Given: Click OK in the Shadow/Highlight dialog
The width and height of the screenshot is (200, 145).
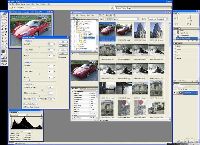Looking at the screenshot, I should [x=62, y=41].
